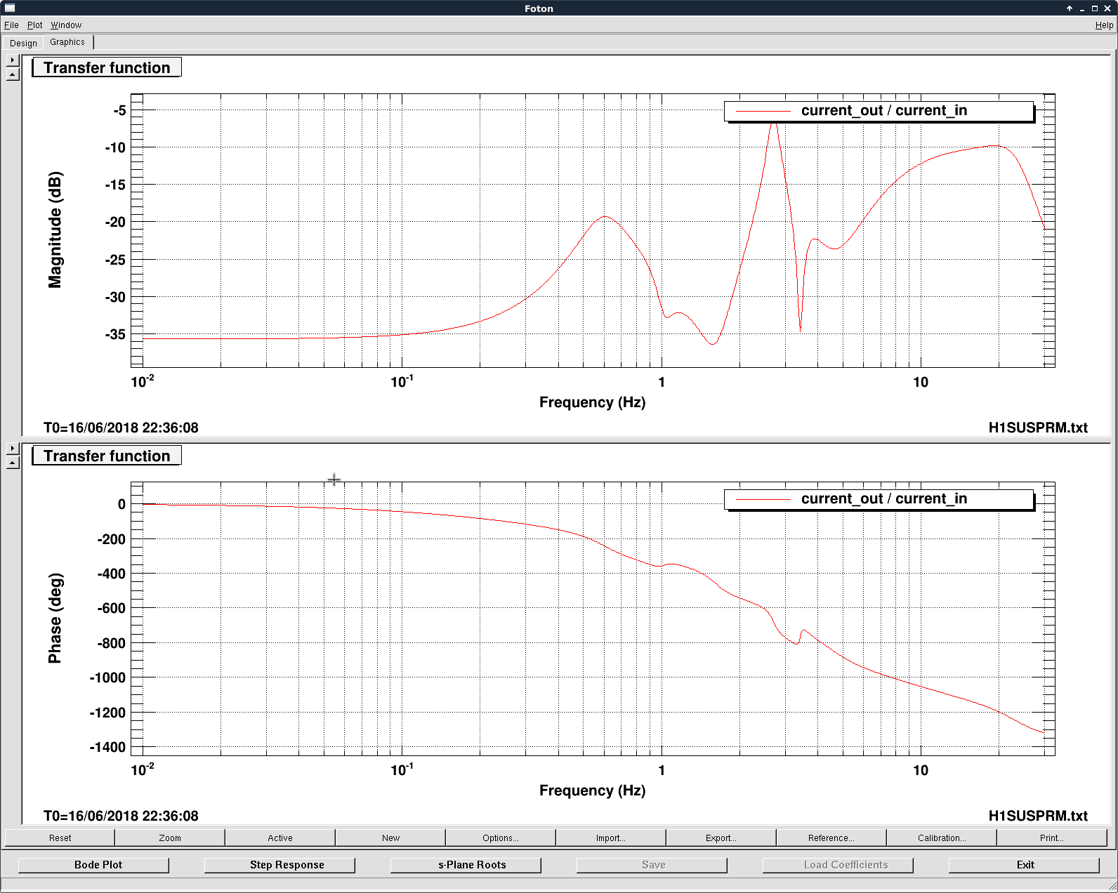Open the Plot menu

34,25
